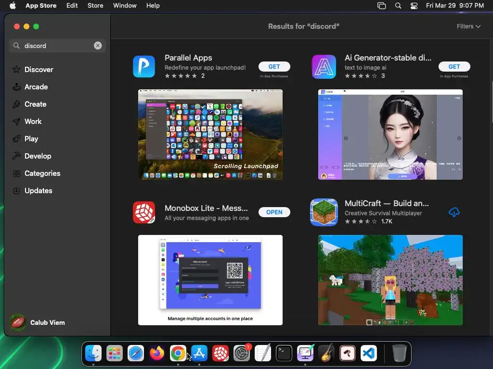Open the Window menu
This screenshot has width=493, height=369.
125,5
